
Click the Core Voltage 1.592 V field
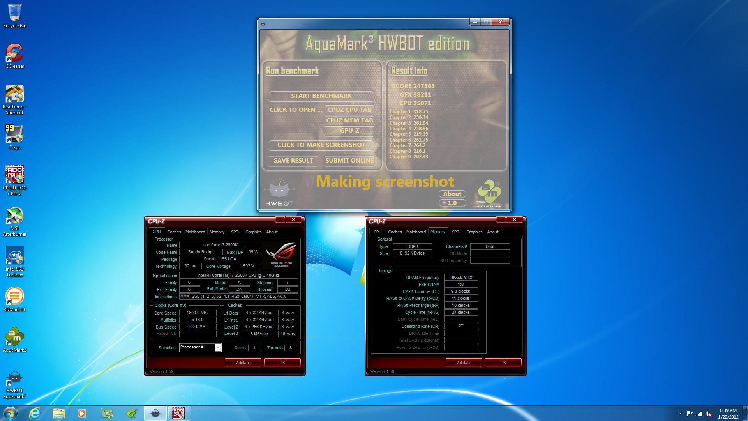[247, 266]
